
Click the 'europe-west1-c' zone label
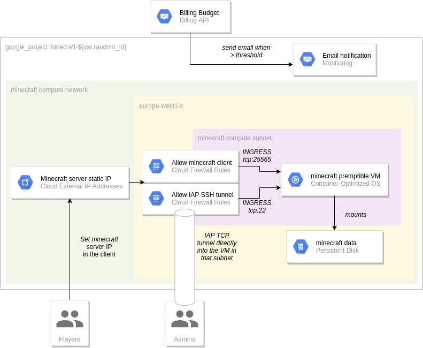click(x=161, y=106)
